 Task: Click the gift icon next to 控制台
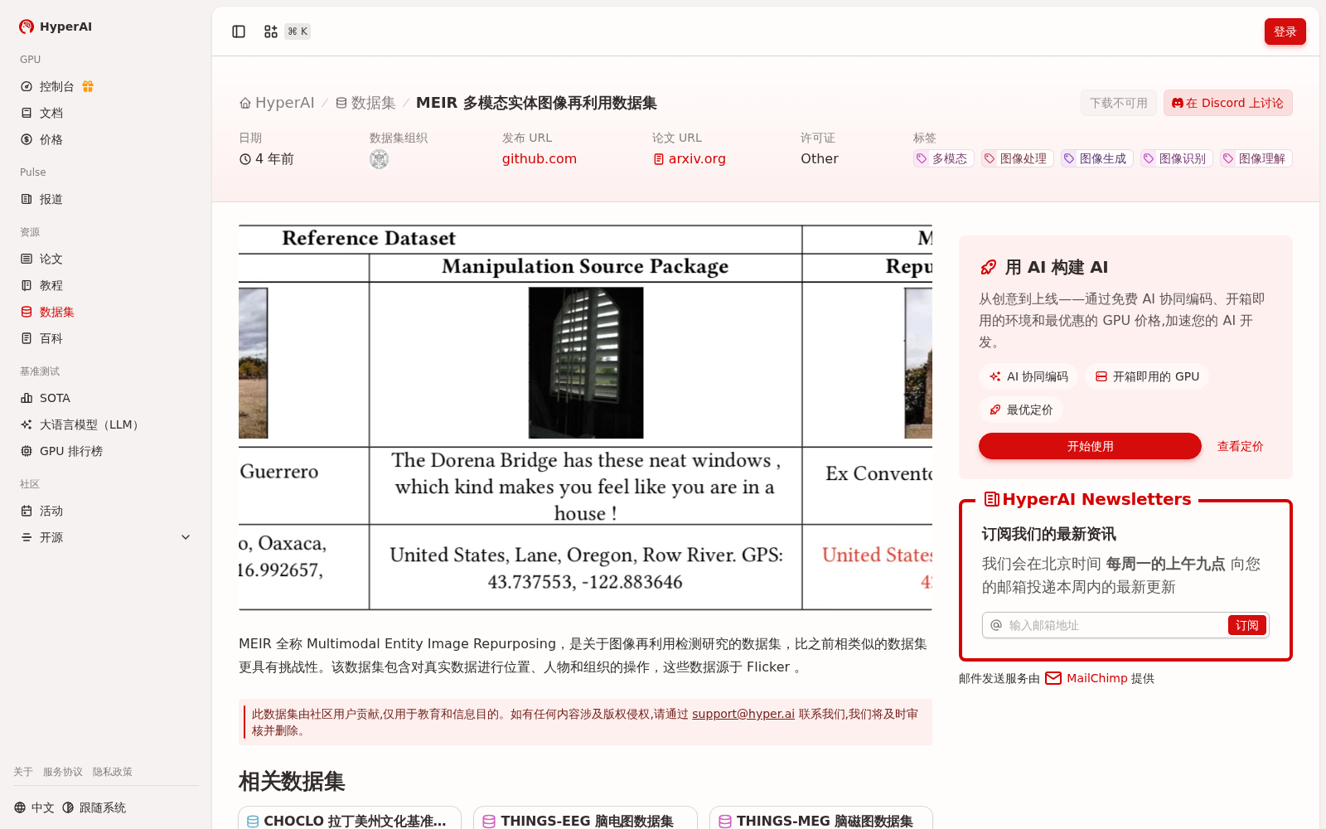[88, 86]
